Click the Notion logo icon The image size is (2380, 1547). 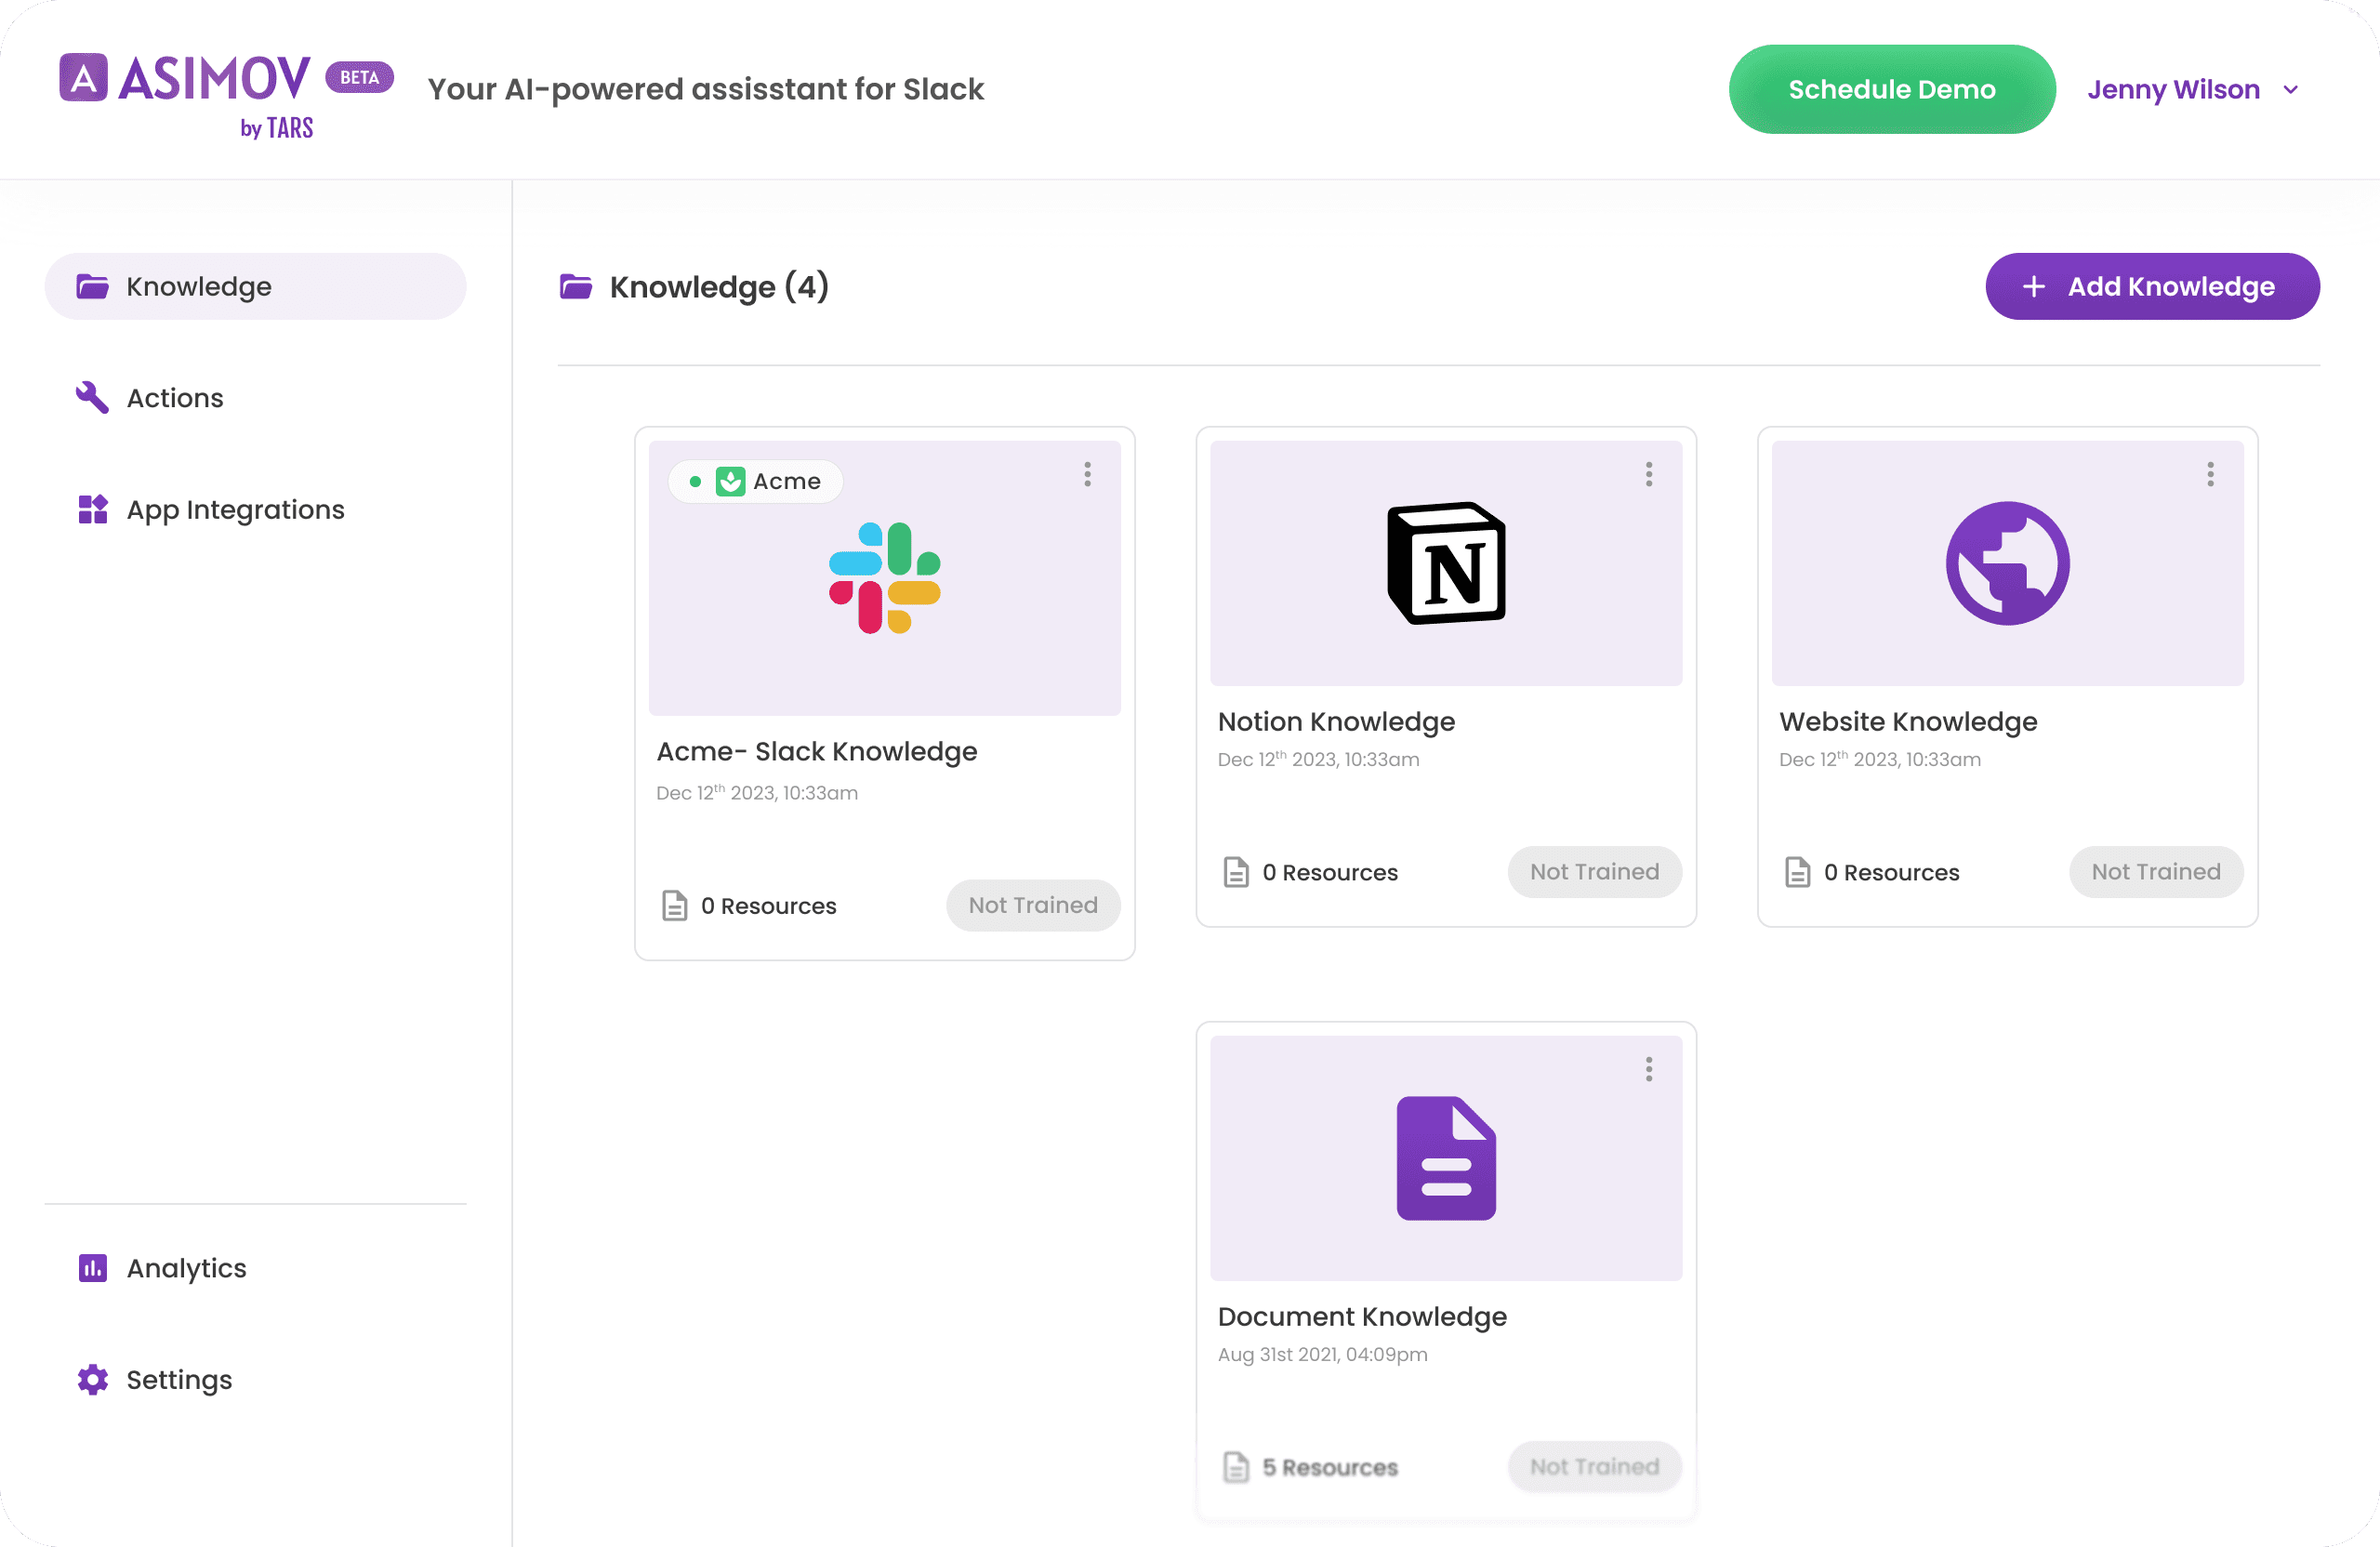pyautogui.click(x=1446, y=563)
